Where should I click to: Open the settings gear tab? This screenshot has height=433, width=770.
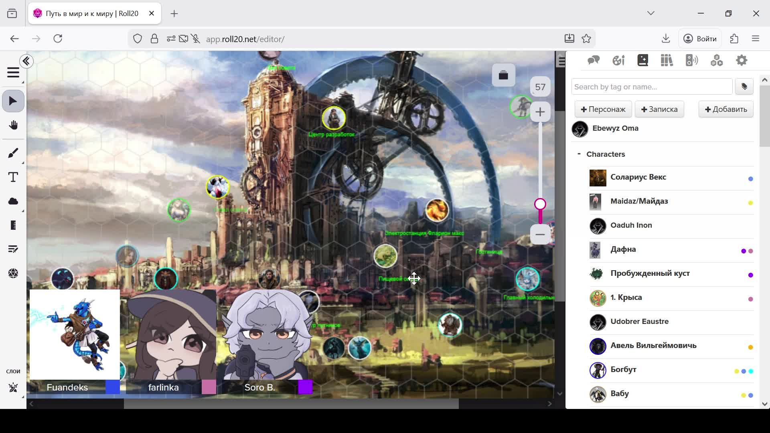point(742,61)
